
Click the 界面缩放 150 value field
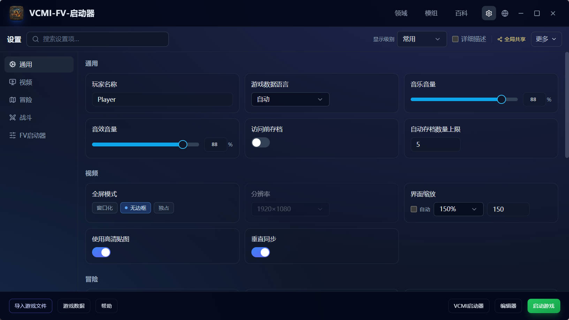point(508,209)
